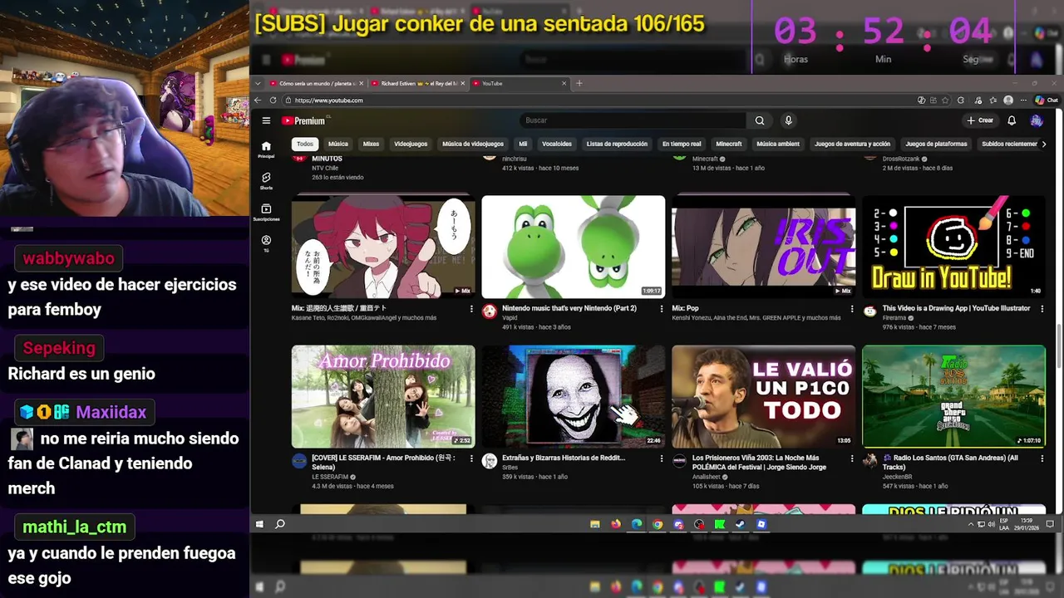Open the browser Chat copilot button
1064x598 pixels.
click(1047, 100)
